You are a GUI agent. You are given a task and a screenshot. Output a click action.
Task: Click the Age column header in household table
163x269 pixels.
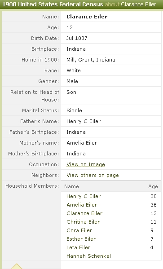153,186
